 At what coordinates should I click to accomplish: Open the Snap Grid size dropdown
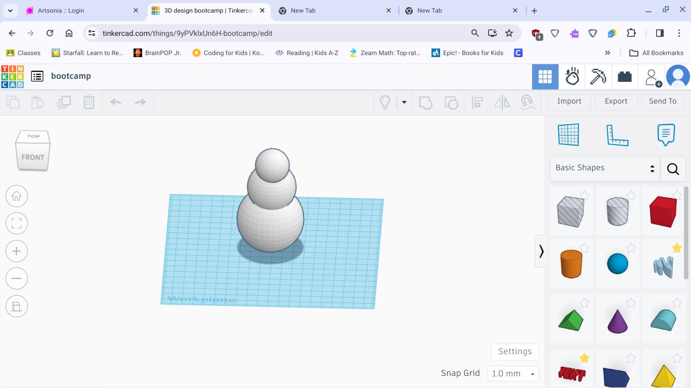pos(513,373)
